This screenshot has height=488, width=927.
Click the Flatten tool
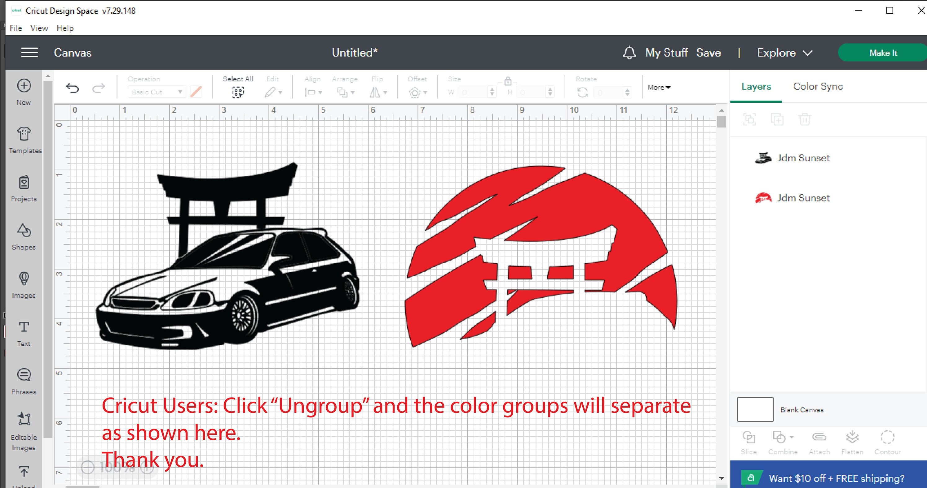coord(852,443)
